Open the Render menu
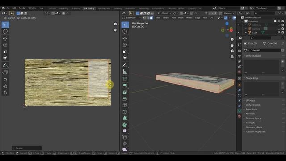 pos(22,8)
